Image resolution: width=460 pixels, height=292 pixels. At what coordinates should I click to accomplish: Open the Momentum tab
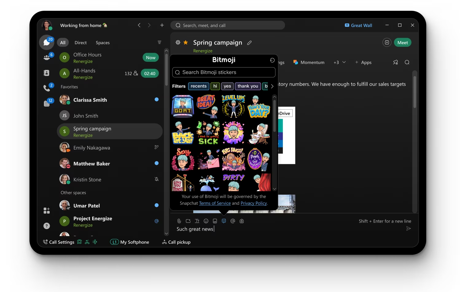click(x=309, y=62)
